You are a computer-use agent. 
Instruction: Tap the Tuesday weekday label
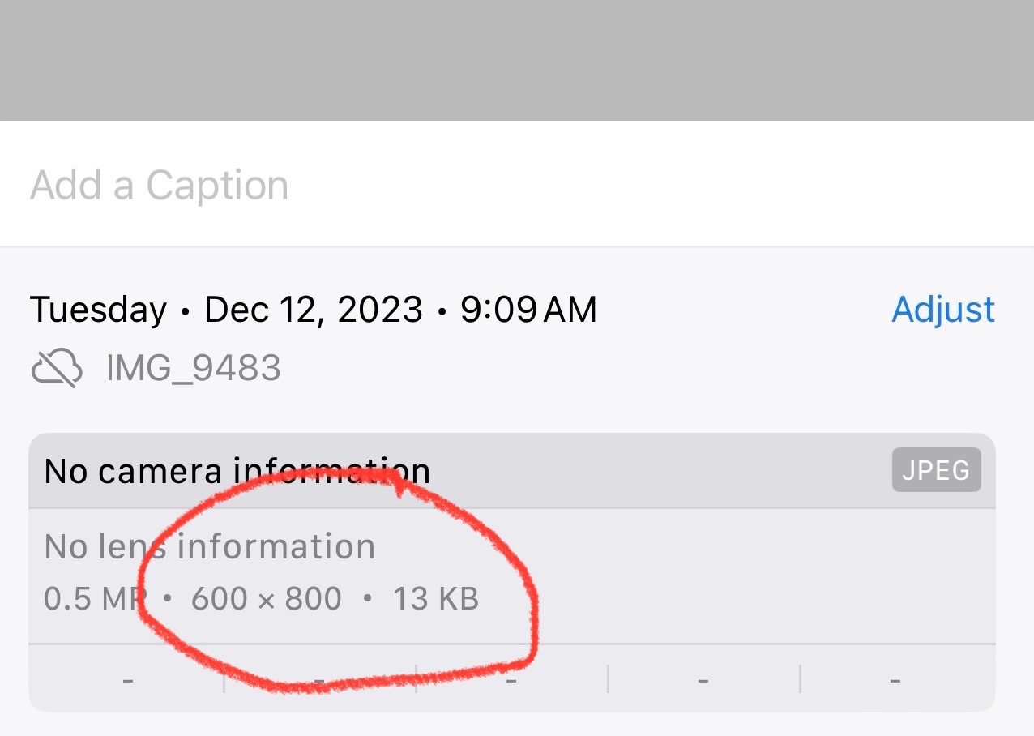[98, 310]
